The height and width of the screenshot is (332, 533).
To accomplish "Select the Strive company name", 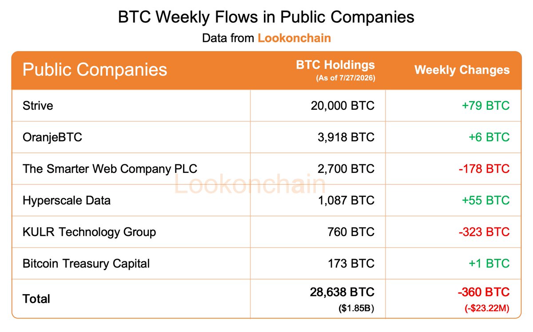I will pyautogui.click(x=38, y=105).
